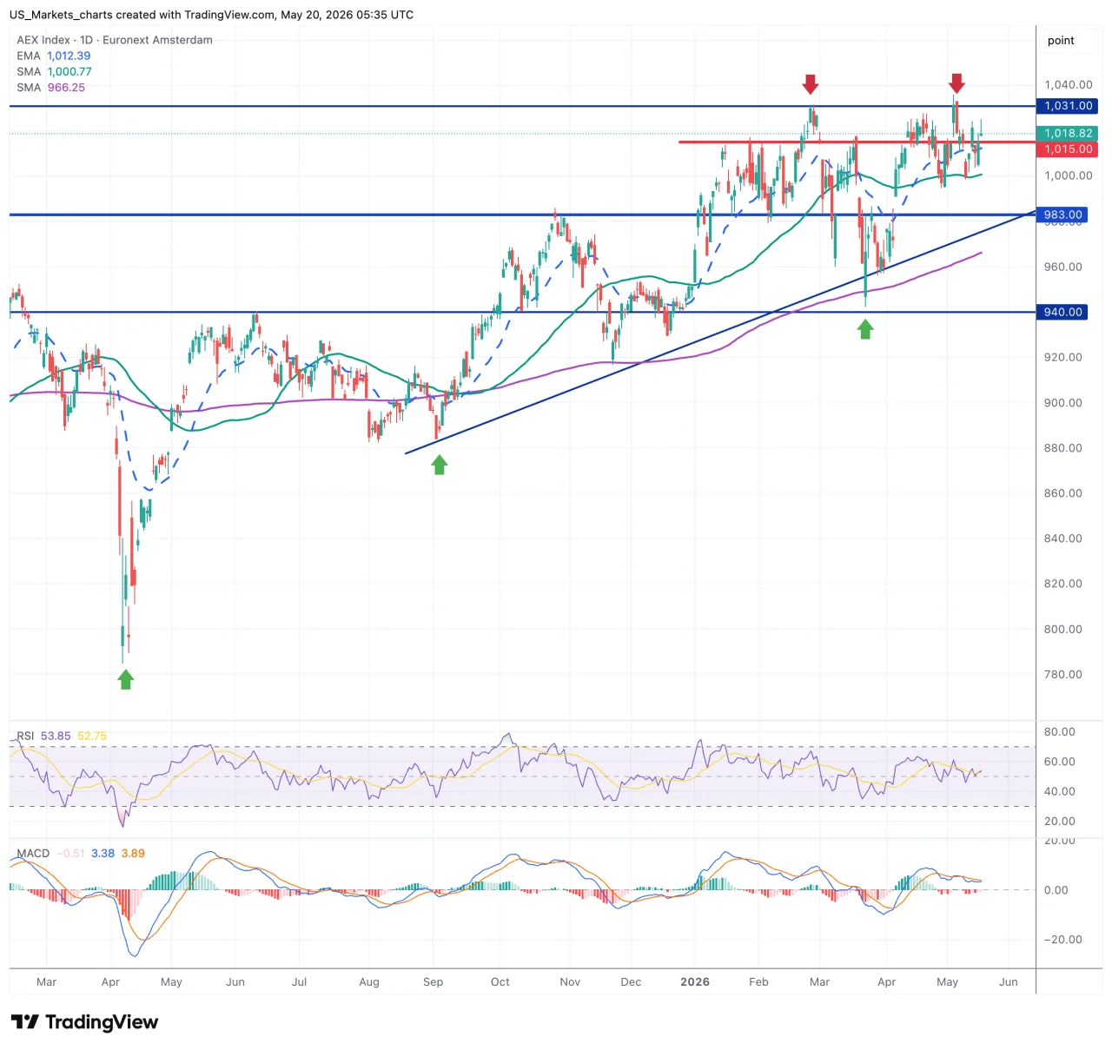Click the Oct label on the time axis
The image size is (1112, 1050).
(500, 981)
